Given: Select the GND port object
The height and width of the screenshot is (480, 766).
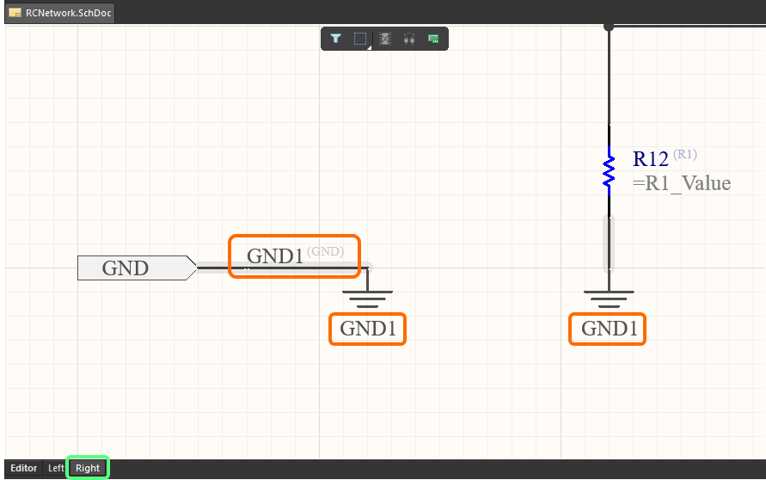Looking at the screenshot, I should point(137,268).
